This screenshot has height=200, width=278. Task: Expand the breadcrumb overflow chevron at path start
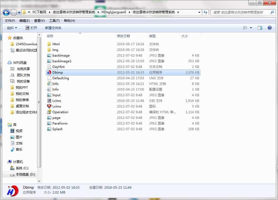point(29,12)
